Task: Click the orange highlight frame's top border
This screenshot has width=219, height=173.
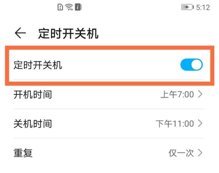Action: (x=110, y=48)
